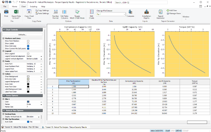The height and width of the screenshot is (132, 211).
Task: Click the Undo arrow in title bar
Action: coord(14,2)
